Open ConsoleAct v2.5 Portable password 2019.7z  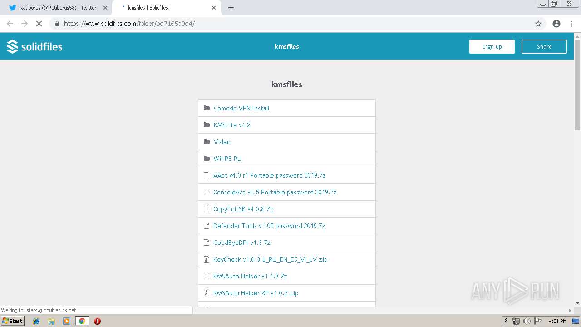(275, 192)
